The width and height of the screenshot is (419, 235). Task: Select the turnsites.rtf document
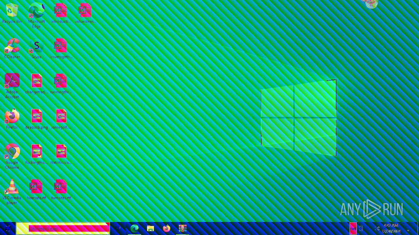[x=61, y=190]
